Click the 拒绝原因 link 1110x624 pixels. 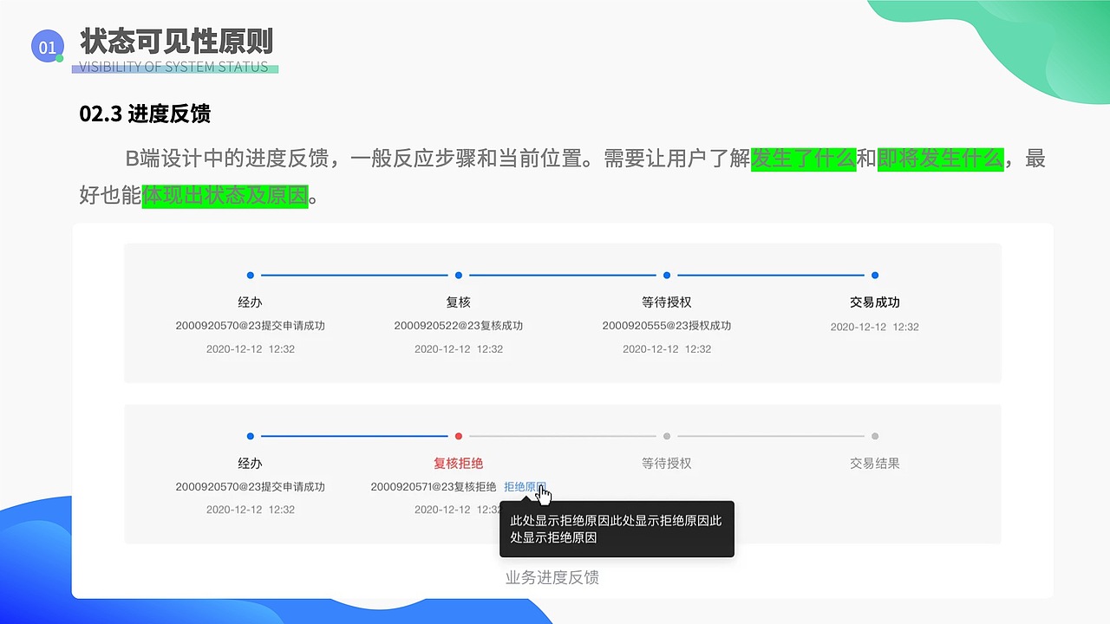[x=525, y=487]
